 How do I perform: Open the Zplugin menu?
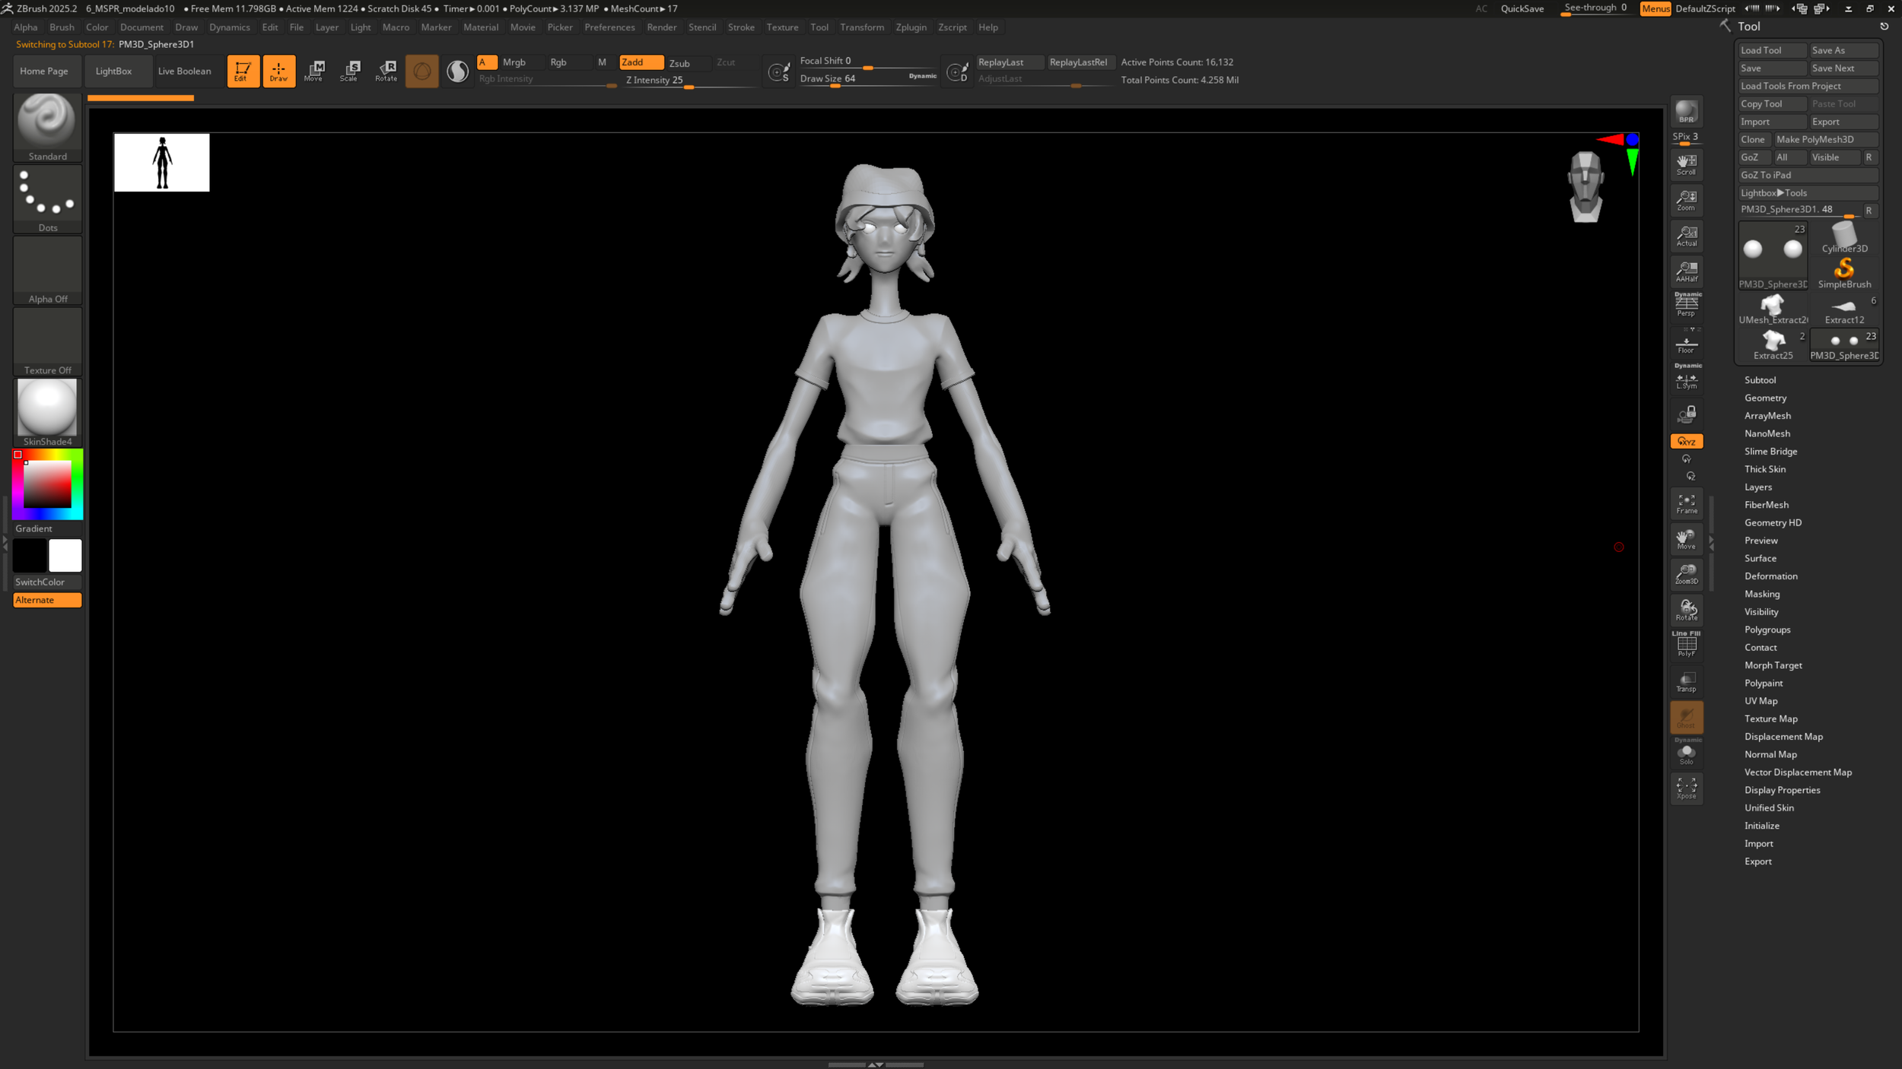coord(911,27)
